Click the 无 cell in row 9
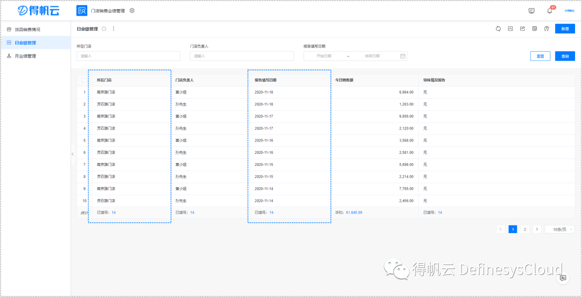The height and width of the screenshot is (297, 582). click(x=425, y=188)
